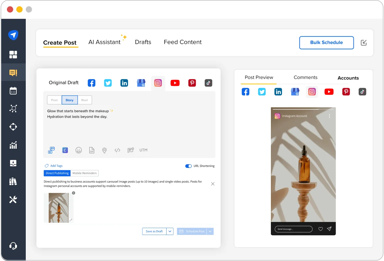This screenshot has width=384, height=261.
Task: Switch post type to Post
Action: (54, 100)
